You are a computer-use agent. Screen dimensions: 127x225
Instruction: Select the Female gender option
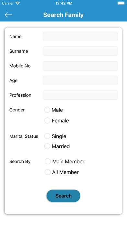[47, 120]
